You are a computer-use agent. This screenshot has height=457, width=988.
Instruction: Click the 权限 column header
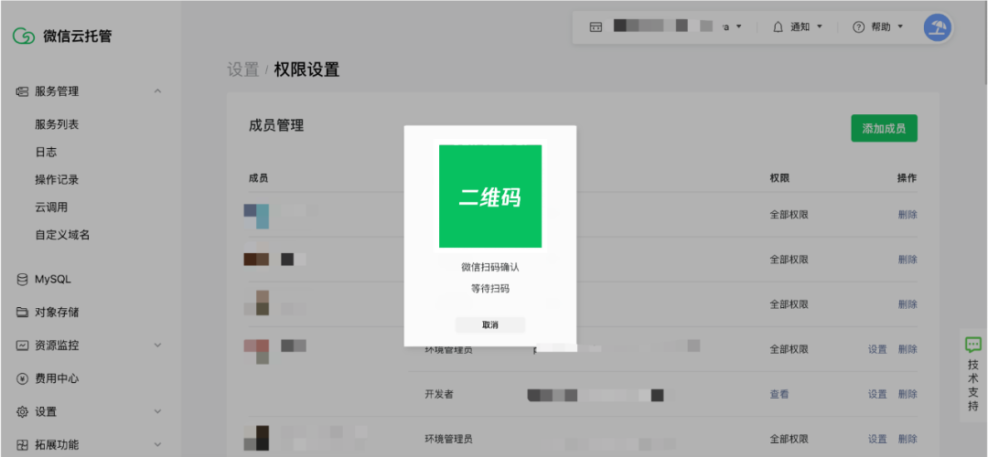(779, 178)
